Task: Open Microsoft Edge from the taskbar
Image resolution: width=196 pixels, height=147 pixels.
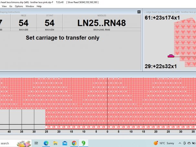Action: pos(46,143)
